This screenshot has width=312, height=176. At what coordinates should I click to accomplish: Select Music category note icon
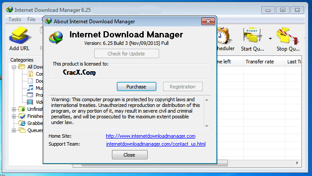pyautogui.click(x=30, y=88)
